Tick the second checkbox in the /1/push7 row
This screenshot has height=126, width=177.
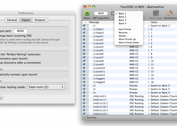pos(87,57)
